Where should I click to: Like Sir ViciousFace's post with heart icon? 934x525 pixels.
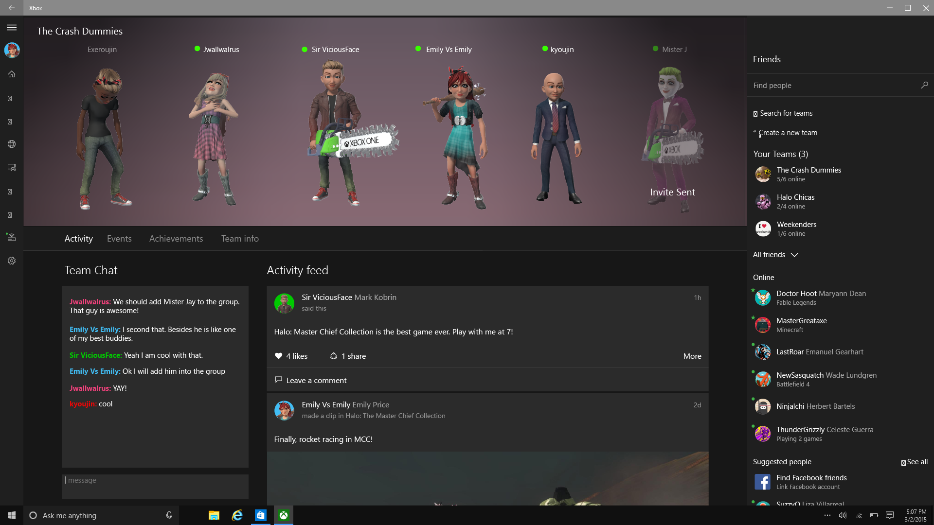pyautogui.click(x=278, y=356)
